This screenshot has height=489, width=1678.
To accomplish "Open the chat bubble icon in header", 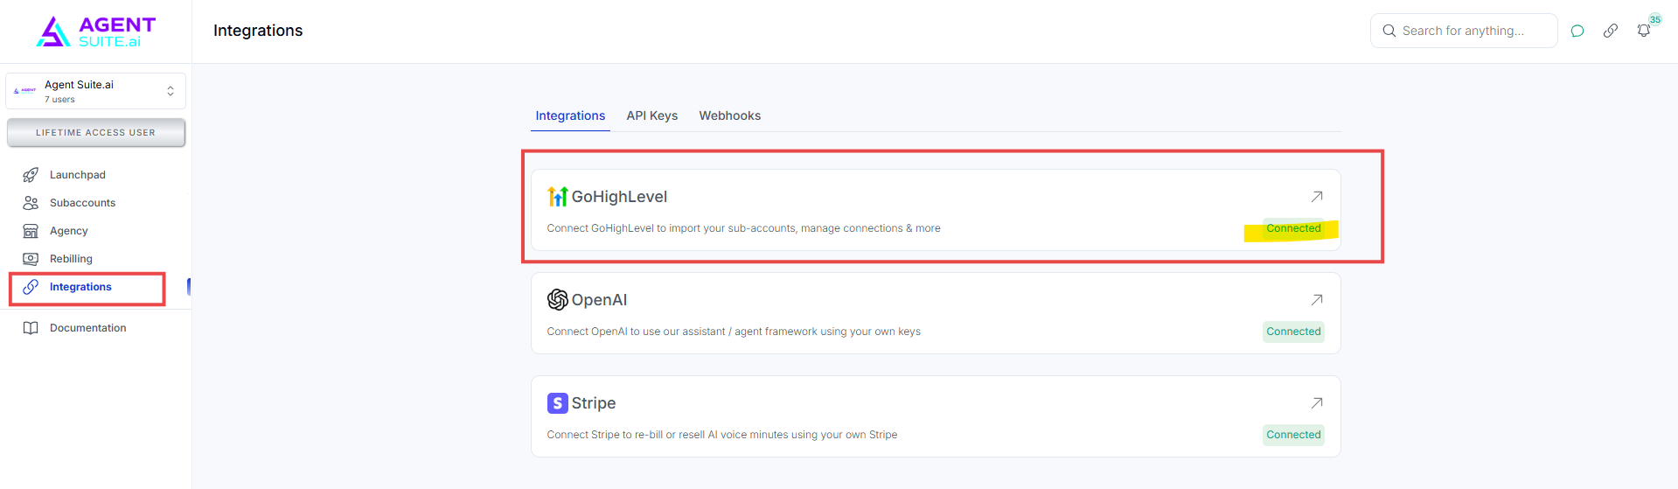I will pyautogui.click(x=1577, y=31).
